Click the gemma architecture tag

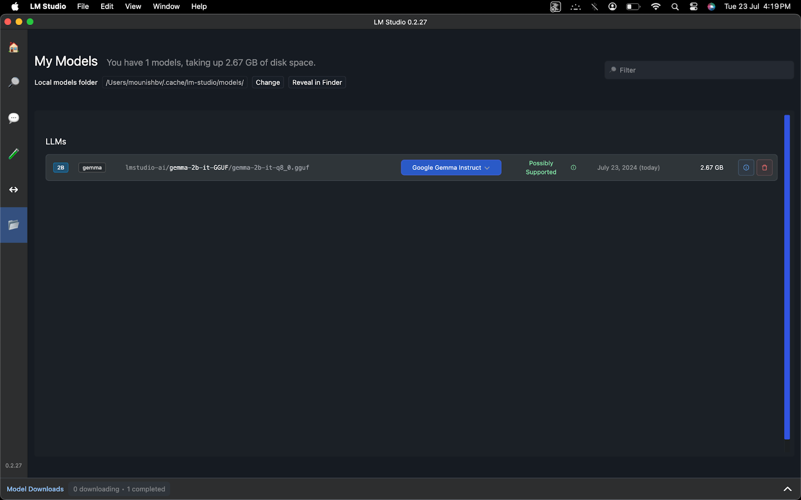click(92, 167)
